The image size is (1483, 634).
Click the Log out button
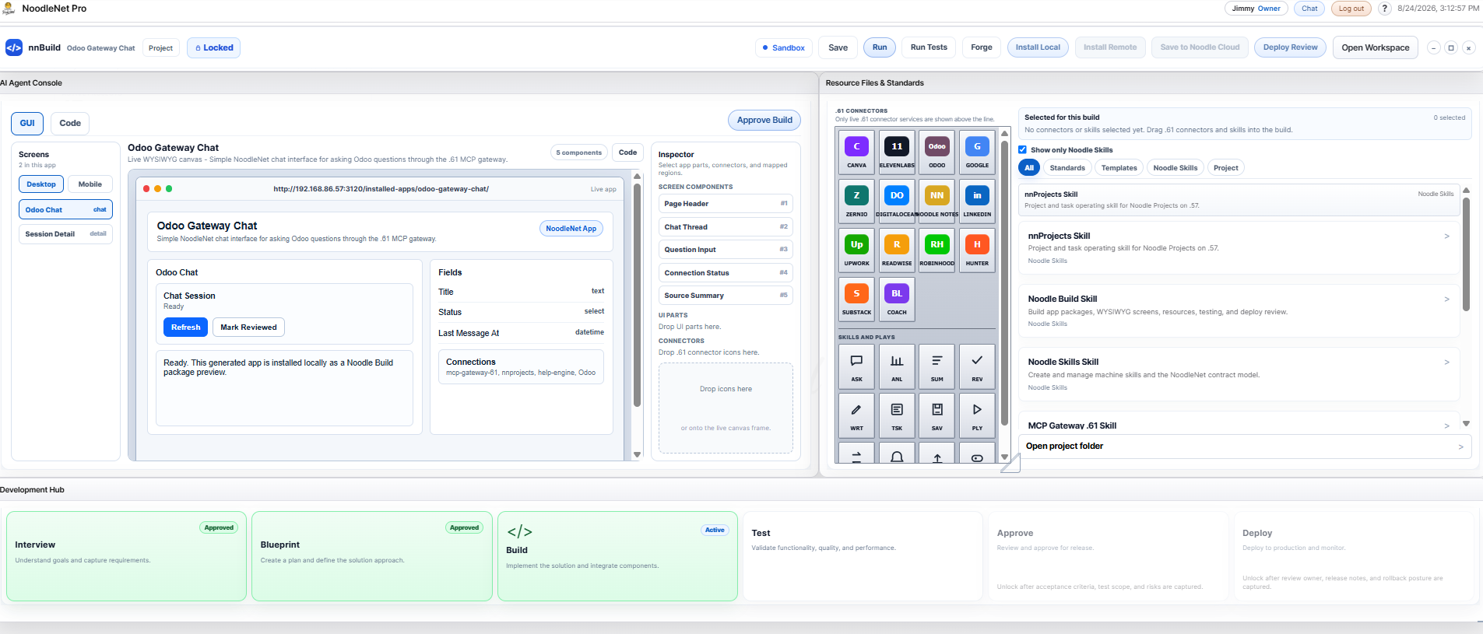click(1351, 9)
